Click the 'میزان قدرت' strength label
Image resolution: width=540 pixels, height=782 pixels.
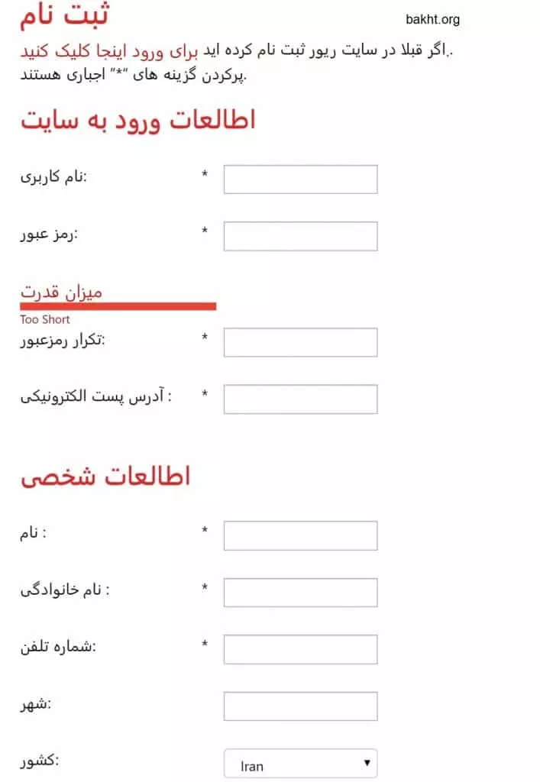point(61,292)
